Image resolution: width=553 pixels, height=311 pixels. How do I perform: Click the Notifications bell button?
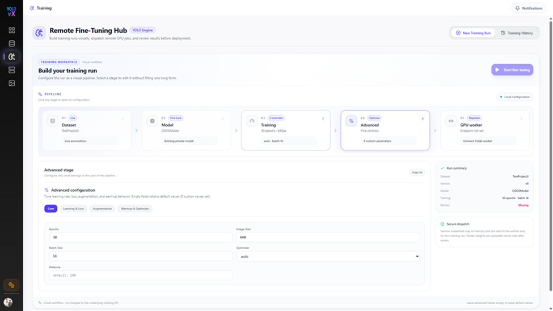(528, 8)
